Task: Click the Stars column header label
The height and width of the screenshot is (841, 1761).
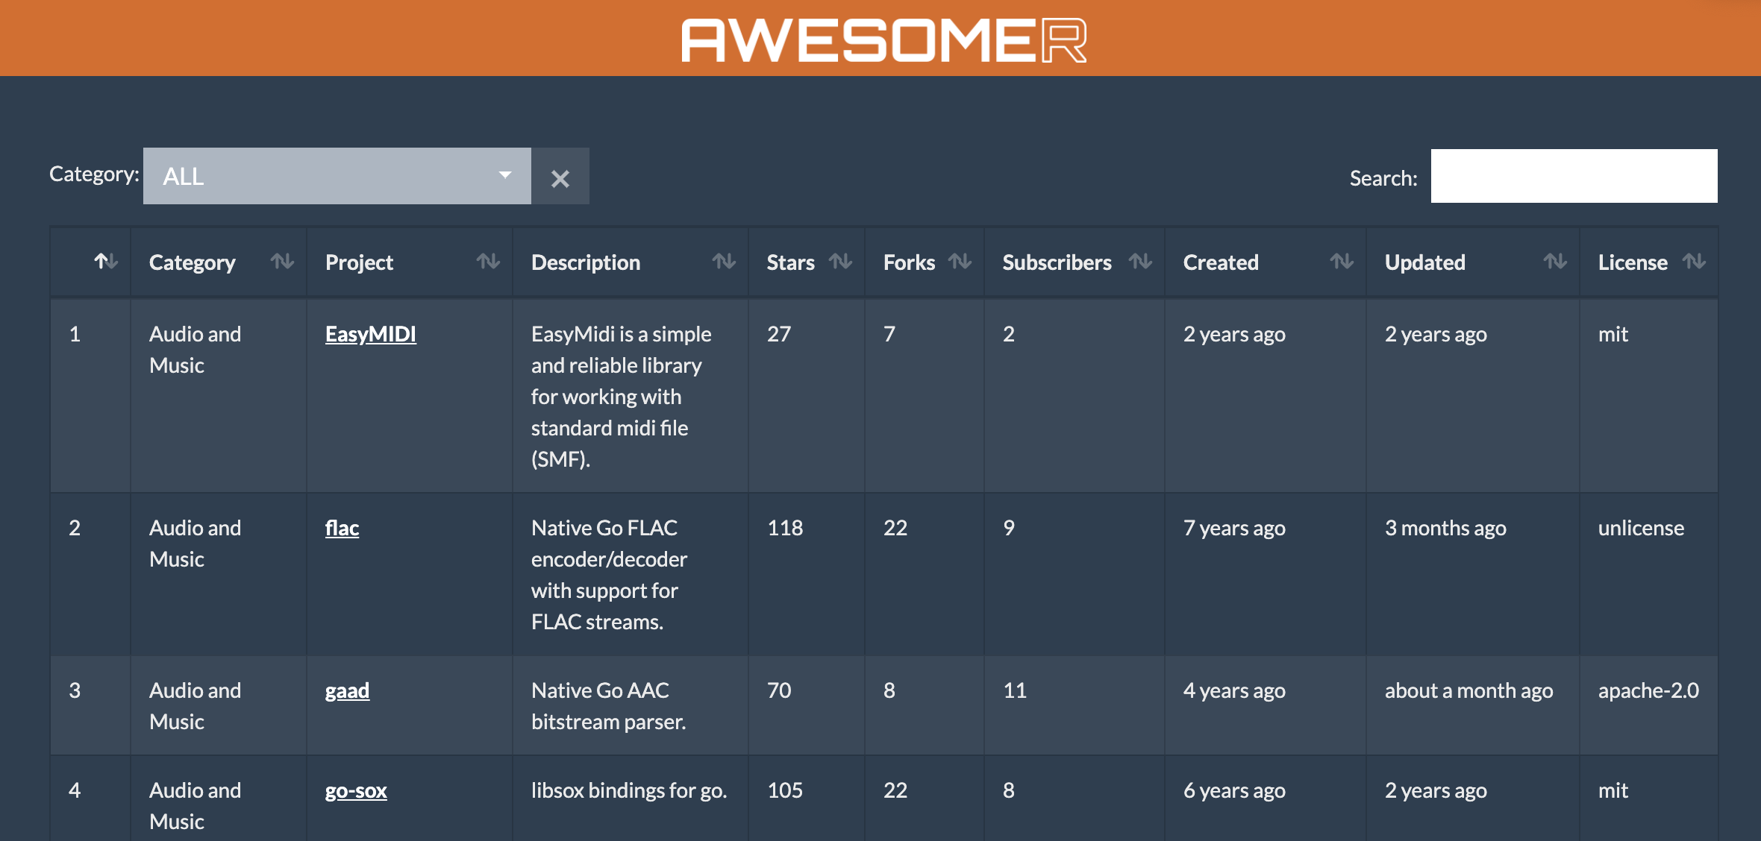Action: pos(790,262)
